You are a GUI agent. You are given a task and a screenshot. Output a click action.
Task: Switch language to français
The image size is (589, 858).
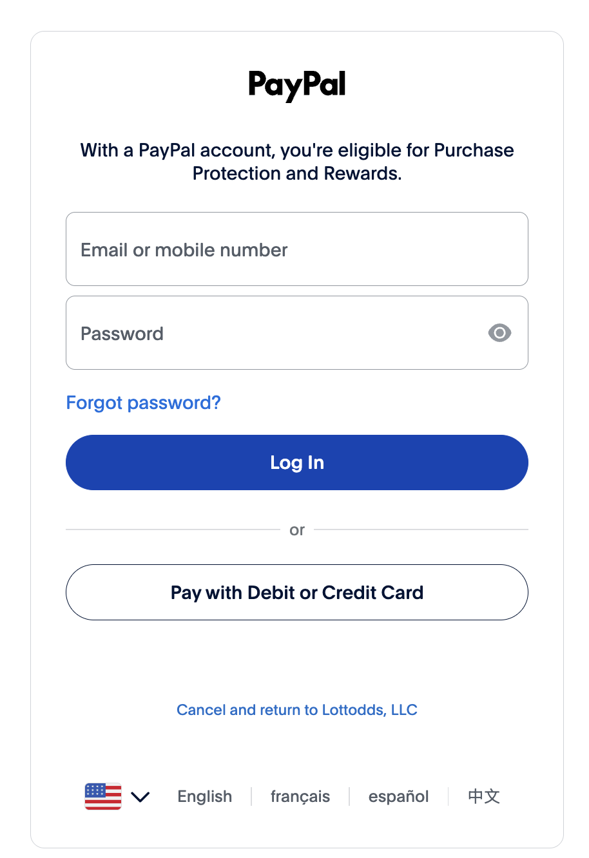click(x=300, y=797)
